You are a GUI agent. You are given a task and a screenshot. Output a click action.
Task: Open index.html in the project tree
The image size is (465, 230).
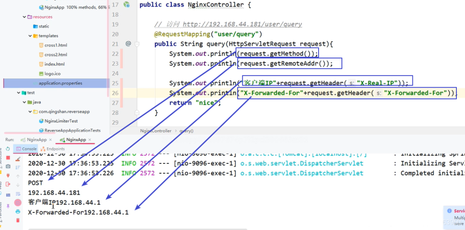[52, 64]
